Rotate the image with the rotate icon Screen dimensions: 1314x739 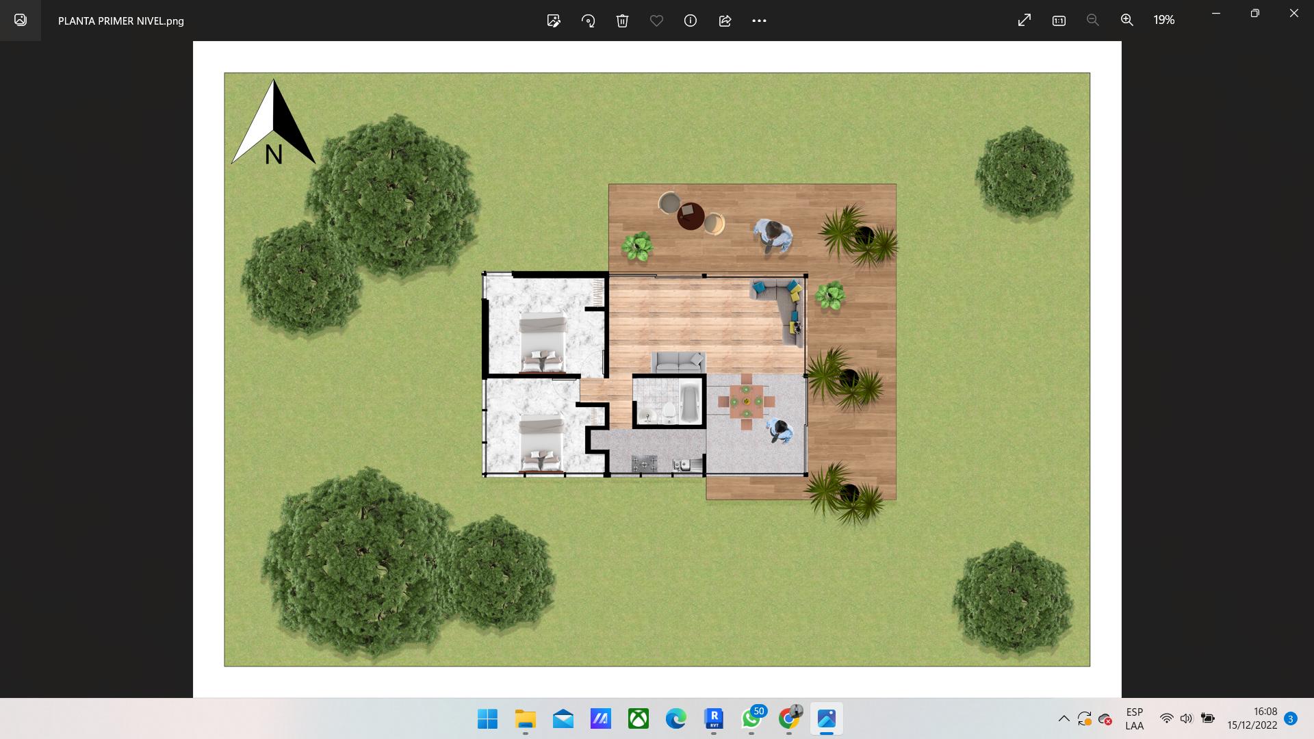pyautogui.click(x=588, y=21)
